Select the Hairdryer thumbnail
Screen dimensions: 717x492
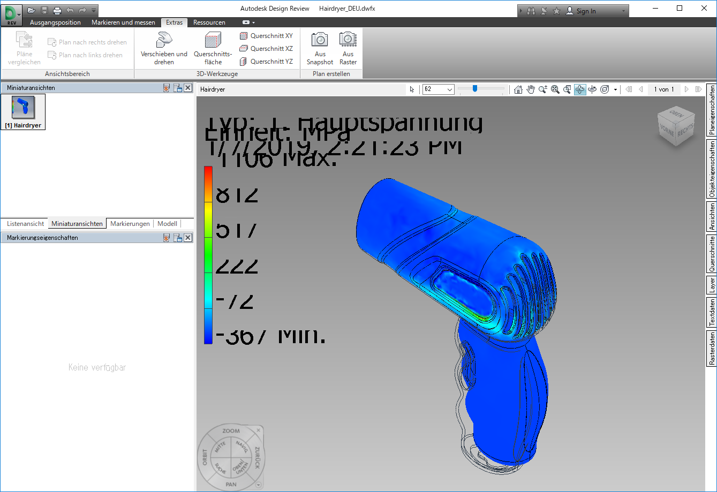point(23,112)
